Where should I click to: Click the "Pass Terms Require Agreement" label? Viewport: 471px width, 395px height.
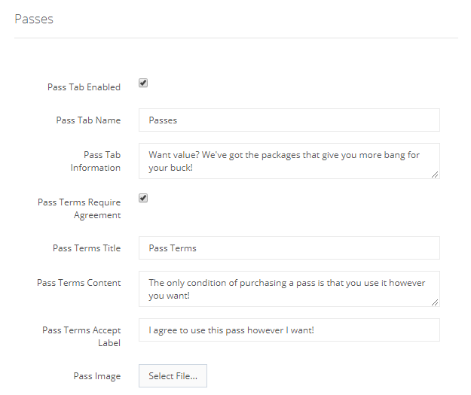click(x=79, y=208)
